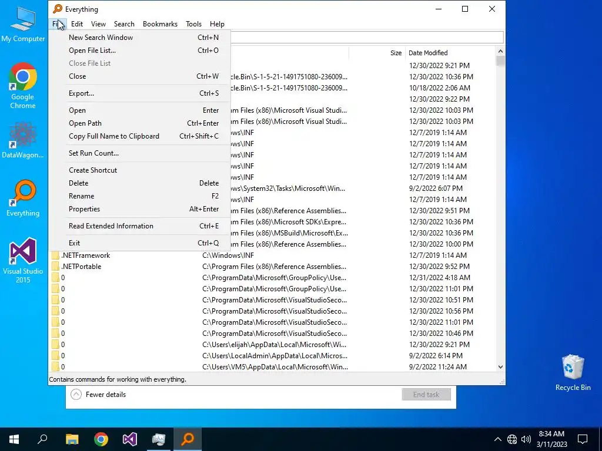Open network status tray icon
The width and height of the screenshot is (602, 451).
[512, 439]
